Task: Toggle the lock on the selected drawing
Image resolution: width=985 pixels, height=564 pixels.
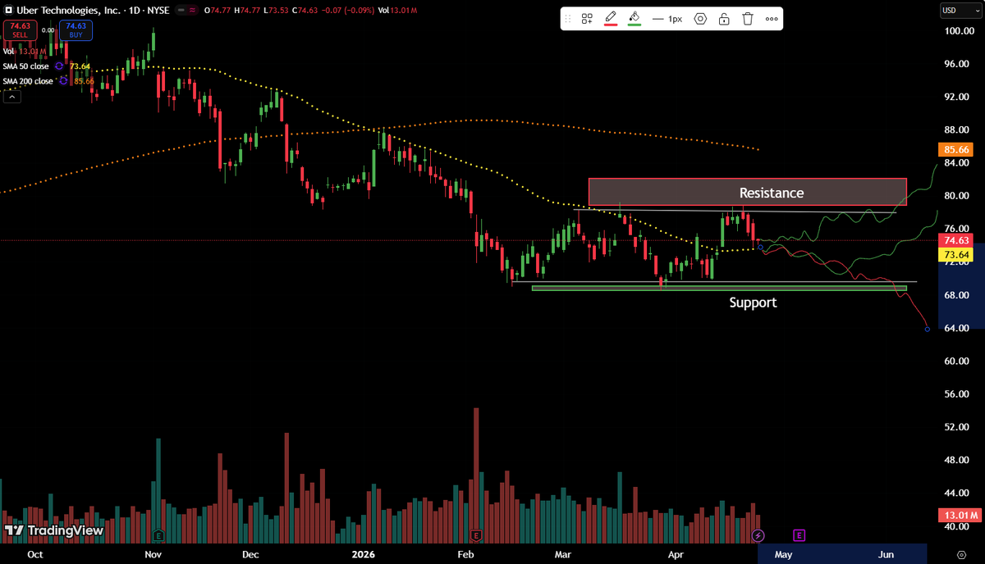Action: click(724, 18)
